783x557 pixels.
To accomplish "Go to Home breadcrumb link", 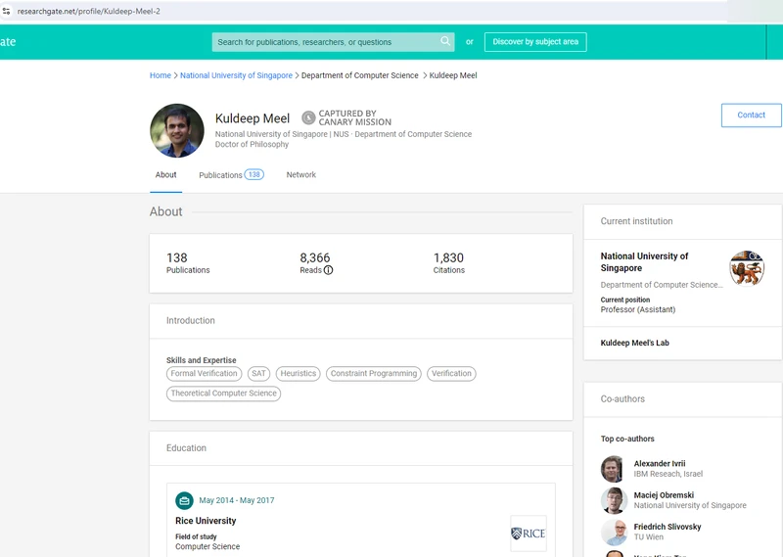I will 161,75.
